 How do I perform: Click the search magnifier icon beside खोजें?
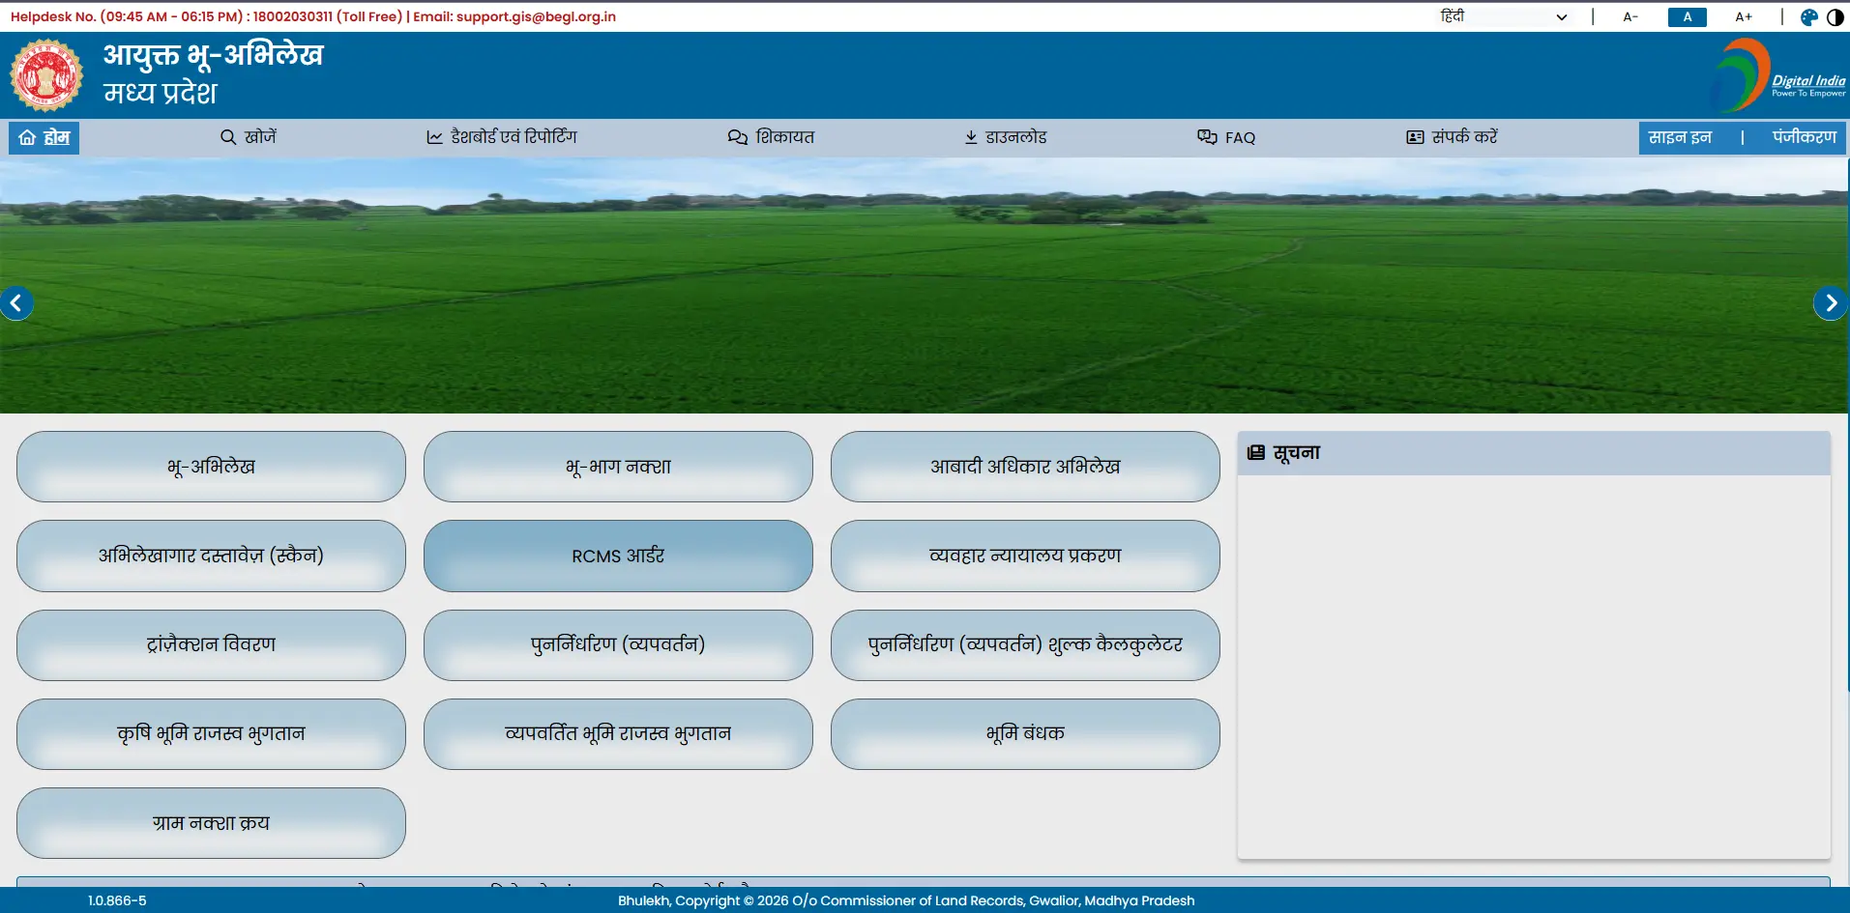pyautogui.click(x=228, y=137)
